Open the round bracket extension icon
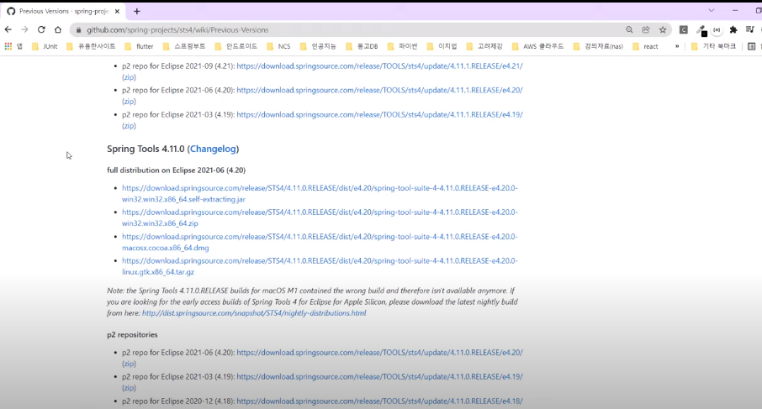 (x=717, y=29)
